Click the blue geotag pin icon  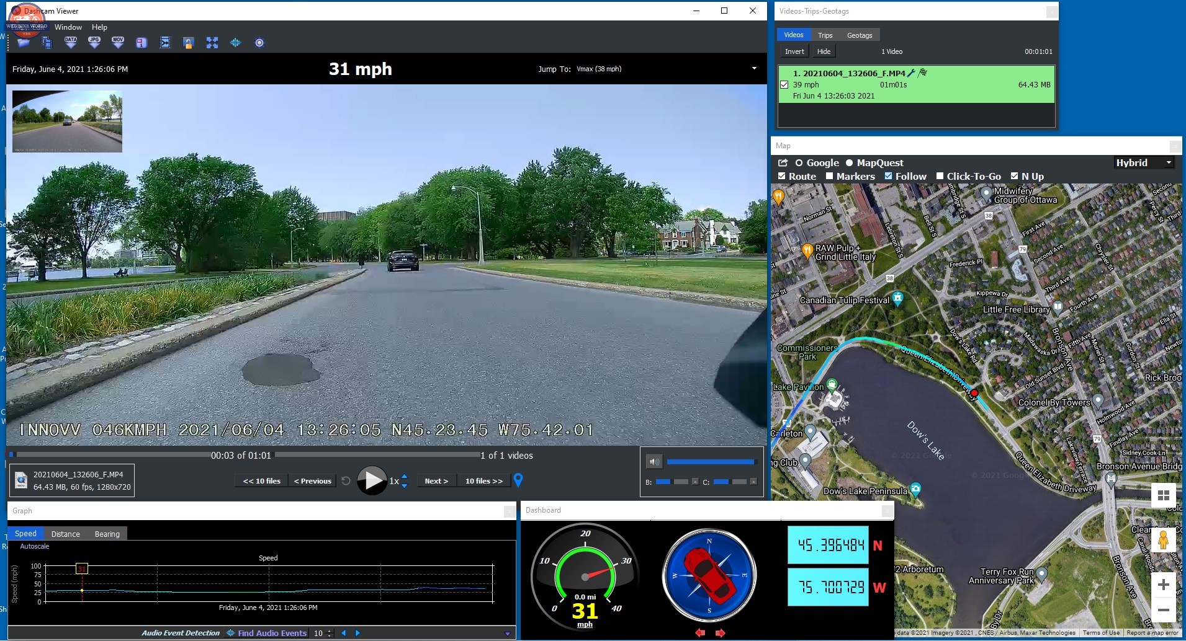(518, 480)
